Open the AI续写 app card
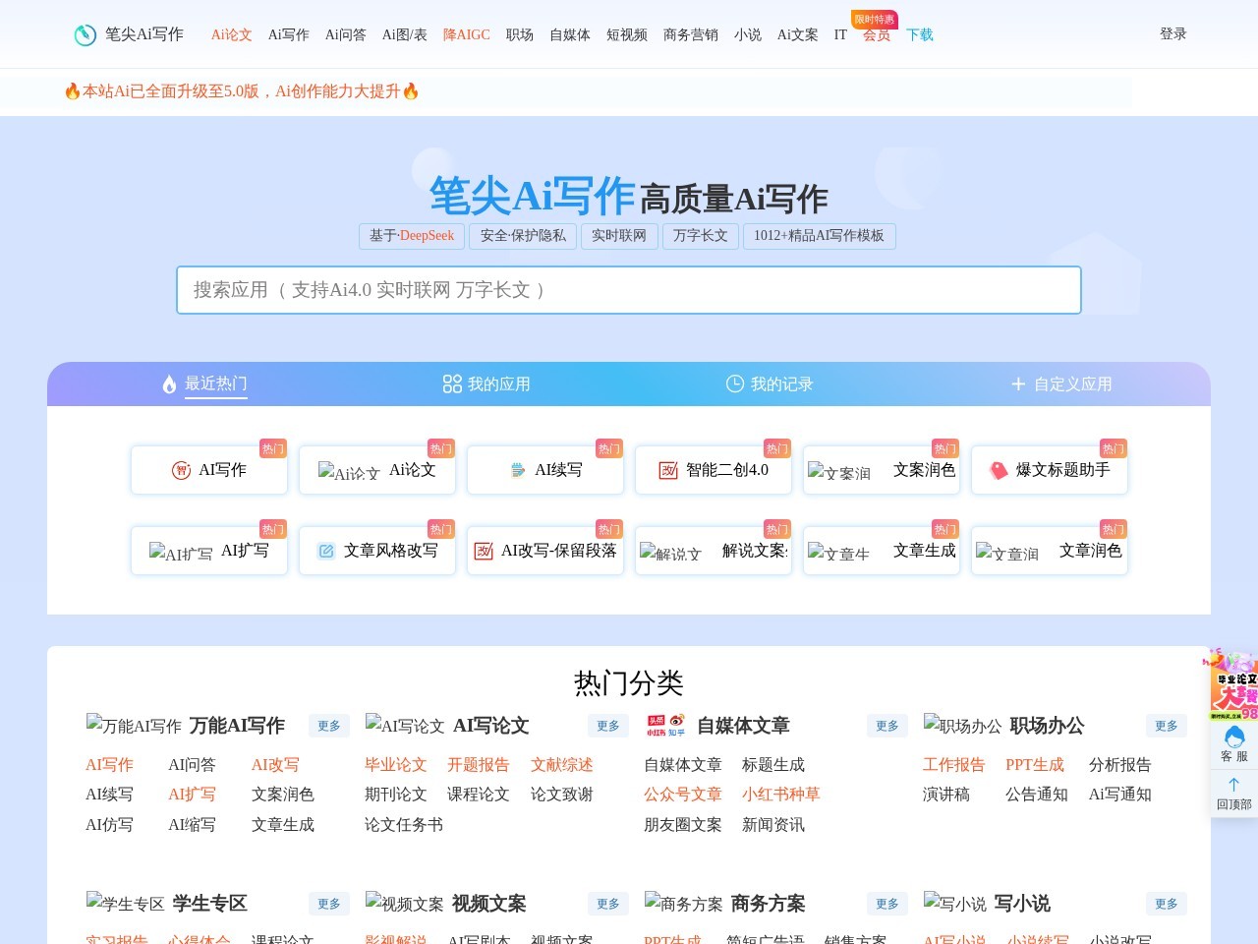The width and height of the screenshot is (1258, 944). click(x=545, y=470)
